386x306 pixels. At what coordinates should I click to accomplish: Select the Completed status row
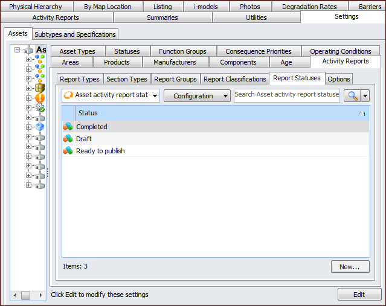[x=216, y=126]
